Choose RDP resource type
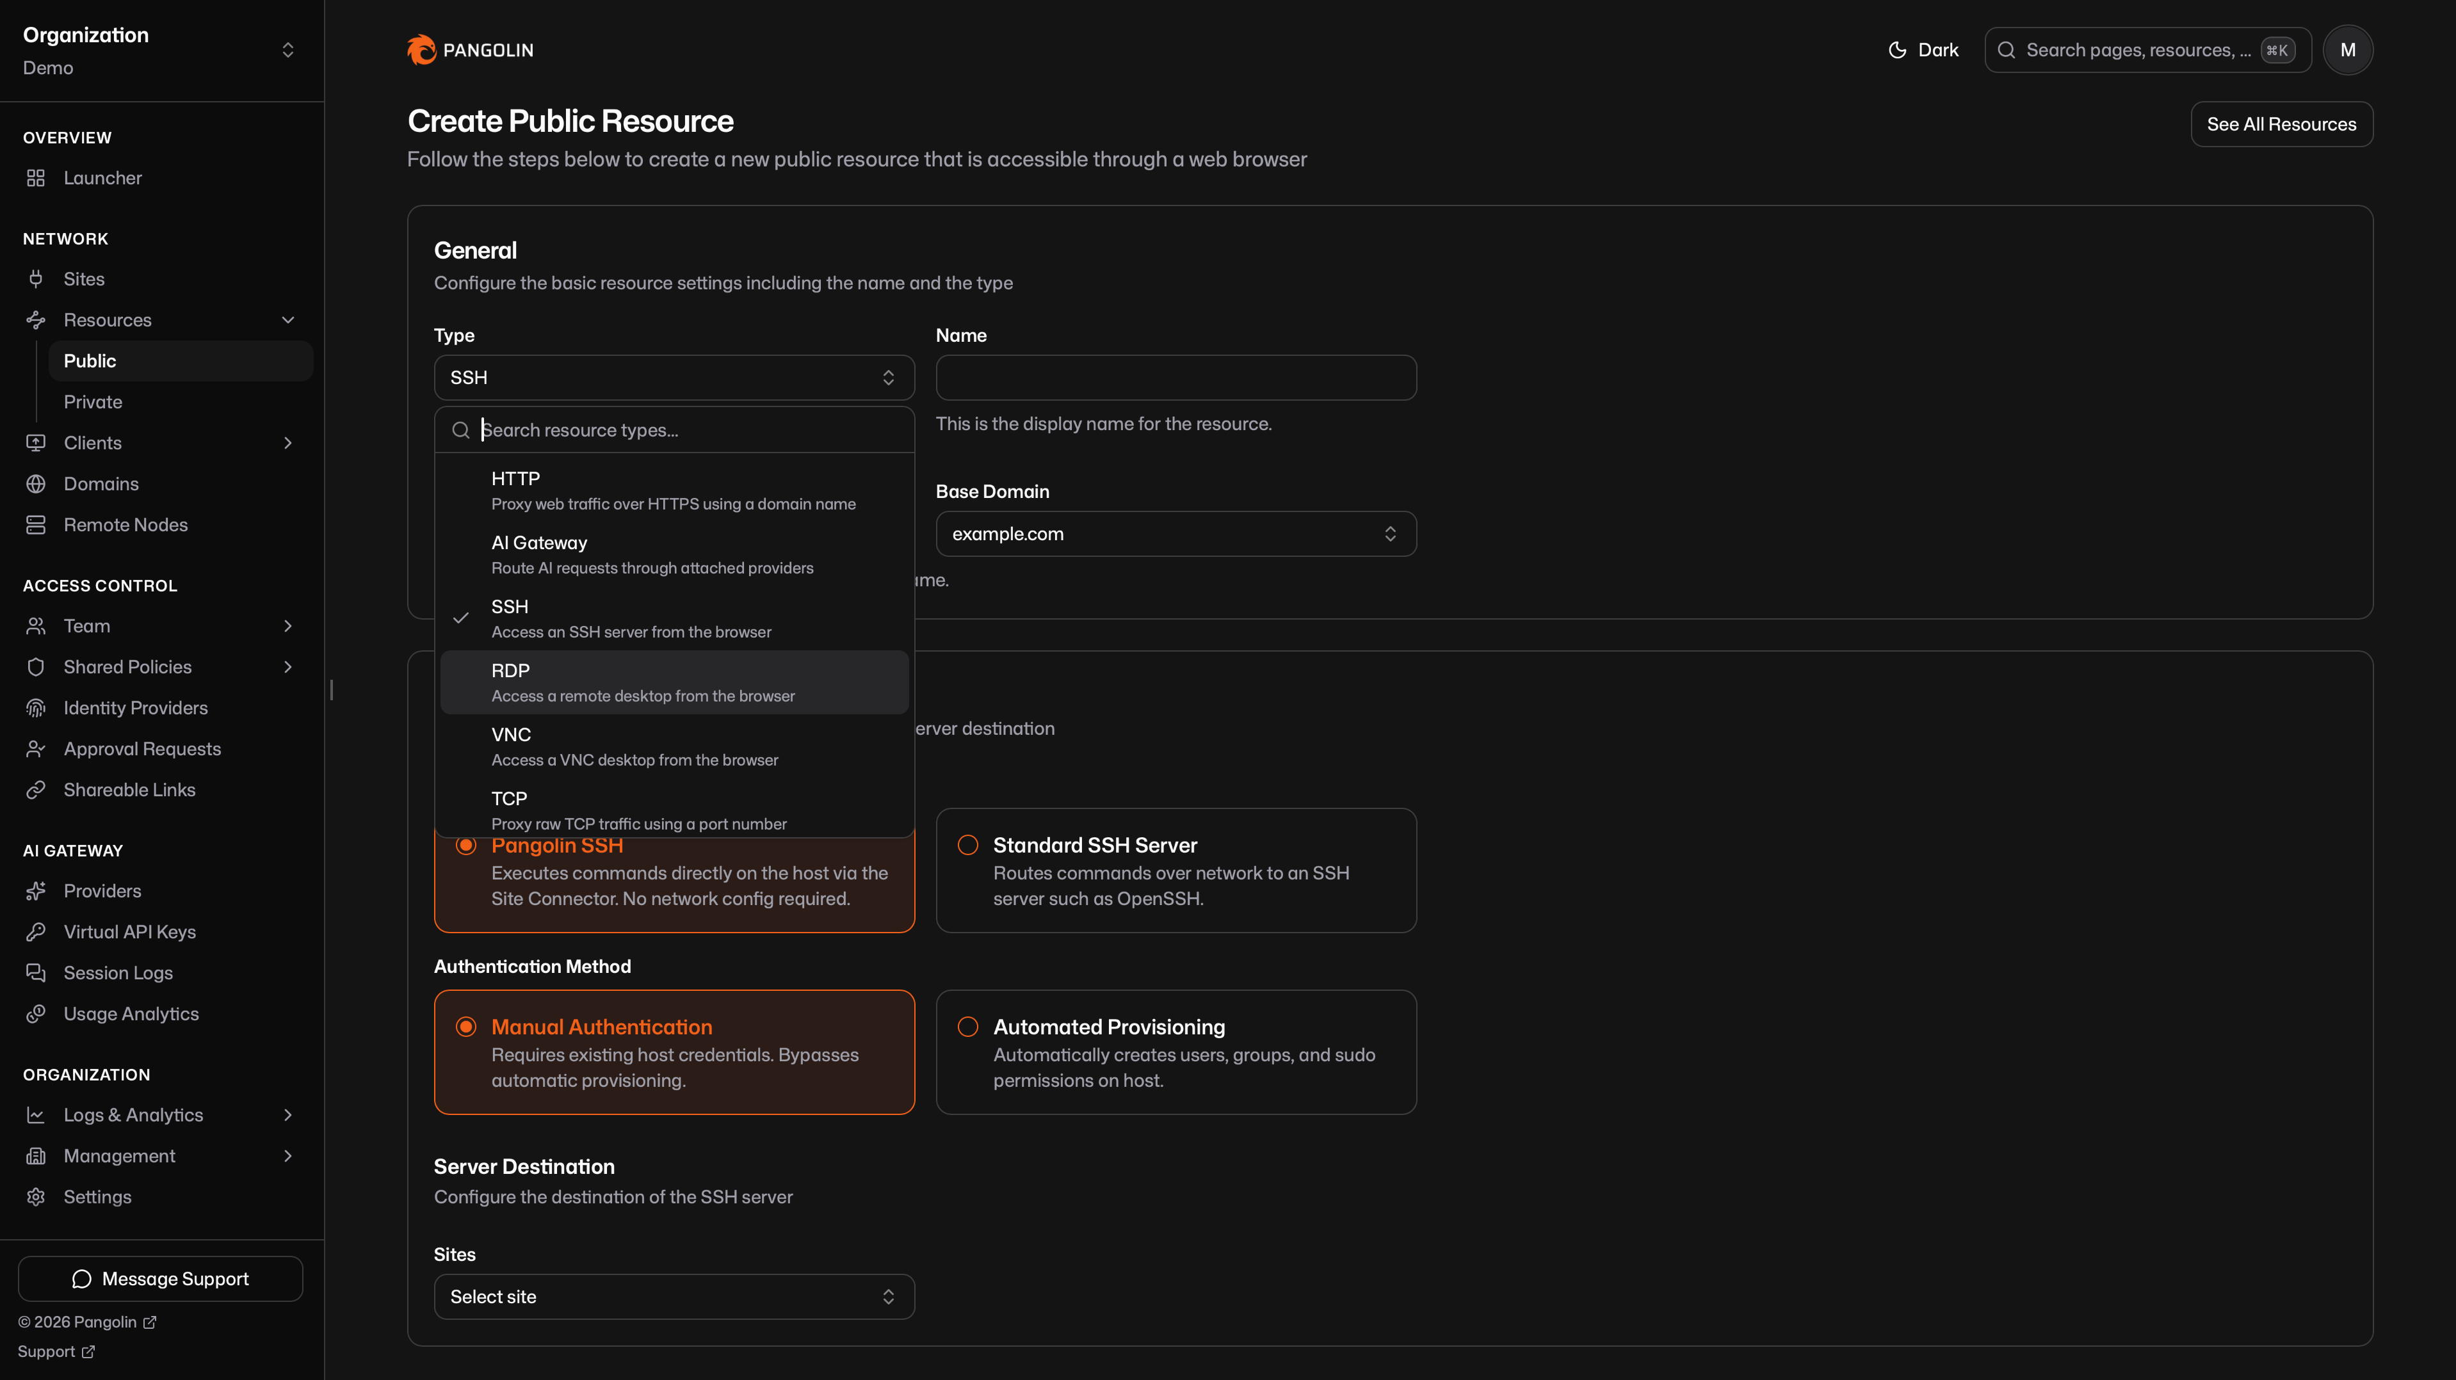Image resolution: width=2456 pixels, height=1380 pixels. (674, 682)
